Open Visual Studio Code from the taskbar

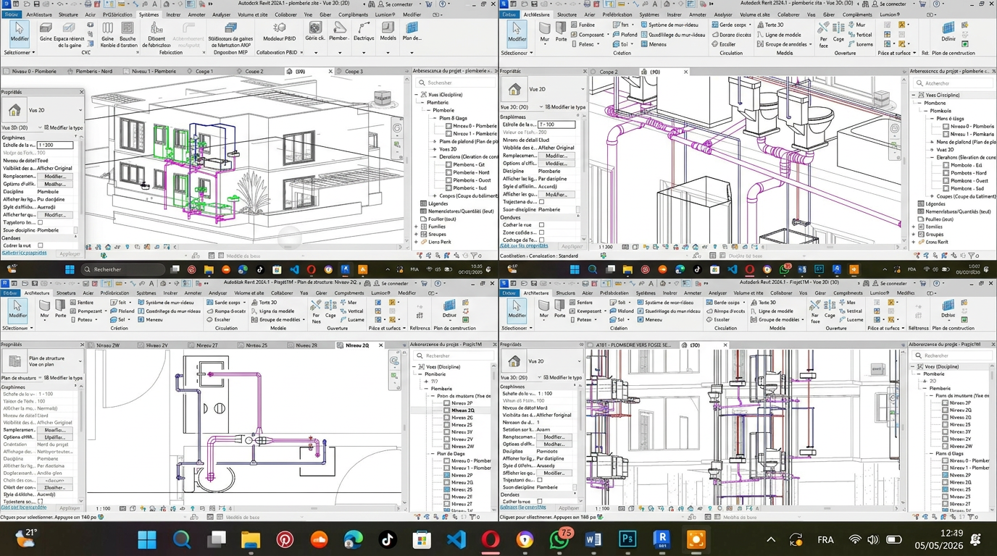click(456, 539)
